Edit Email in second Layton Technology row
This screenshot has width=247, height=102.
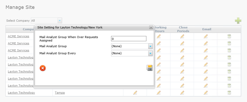[x=205, y=64]
